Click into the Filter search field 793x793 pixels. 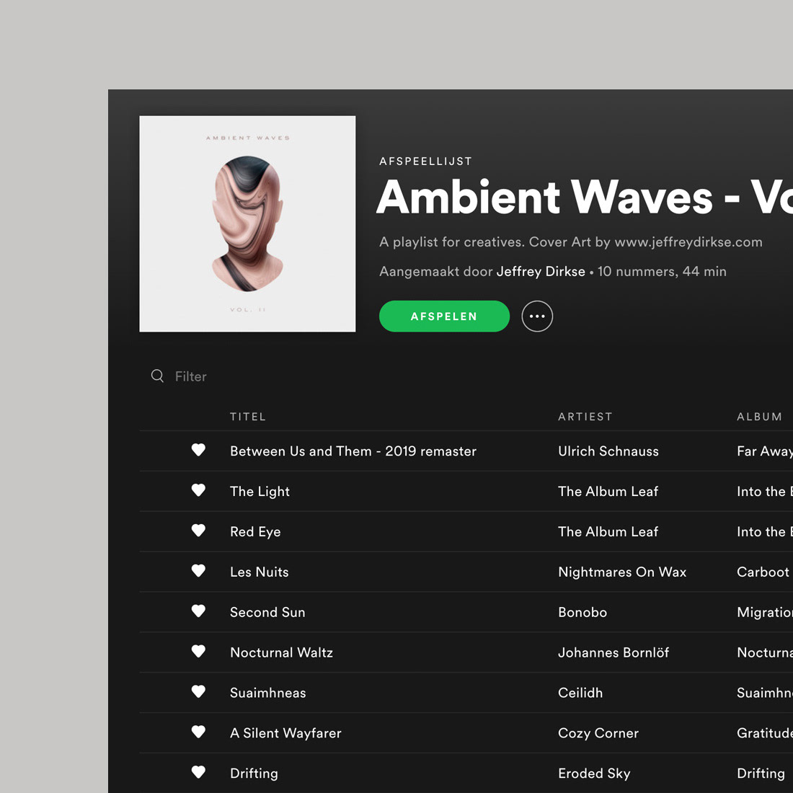point(190,376)
